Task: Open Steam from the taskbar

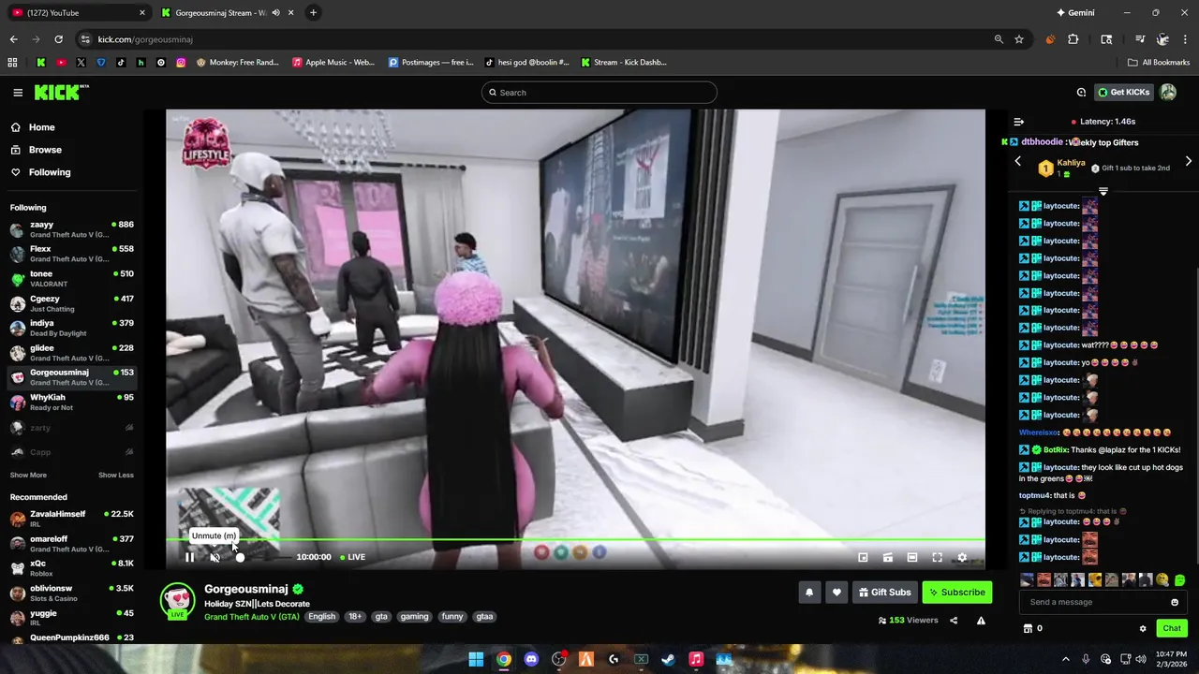Action: [x=668, y=659]
